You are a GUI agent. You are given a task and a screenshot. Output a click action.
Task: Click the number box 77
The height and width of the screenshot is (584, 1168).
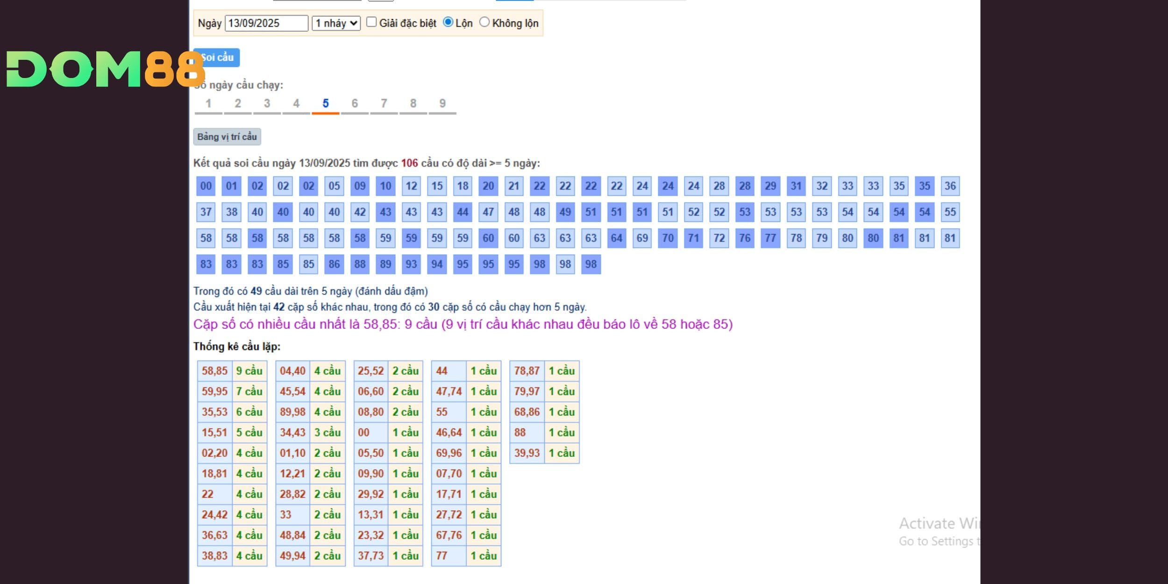coord(770,238)
